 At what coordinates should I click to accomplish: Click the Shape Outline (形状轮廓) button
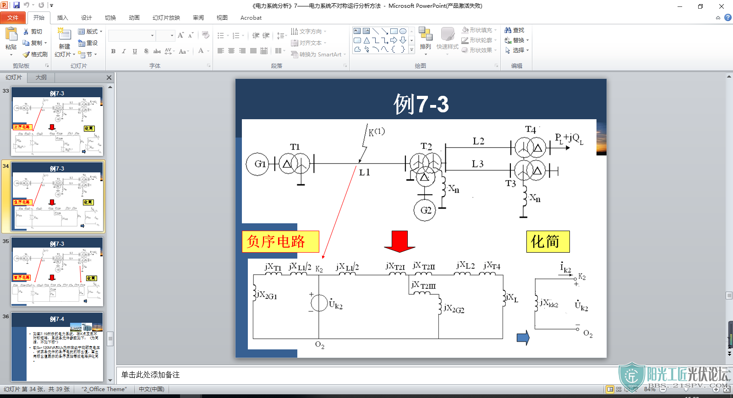(x=479, y=40)
